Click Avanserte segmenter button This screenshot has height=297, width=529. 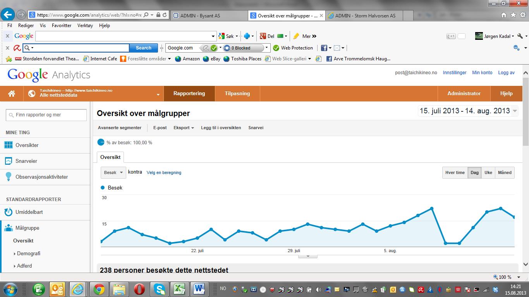point(120,128)
